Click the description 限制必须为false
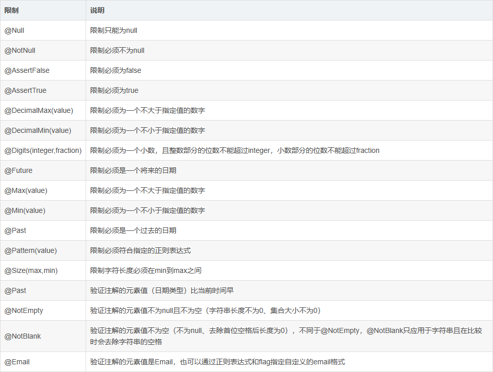 point(116,70)
